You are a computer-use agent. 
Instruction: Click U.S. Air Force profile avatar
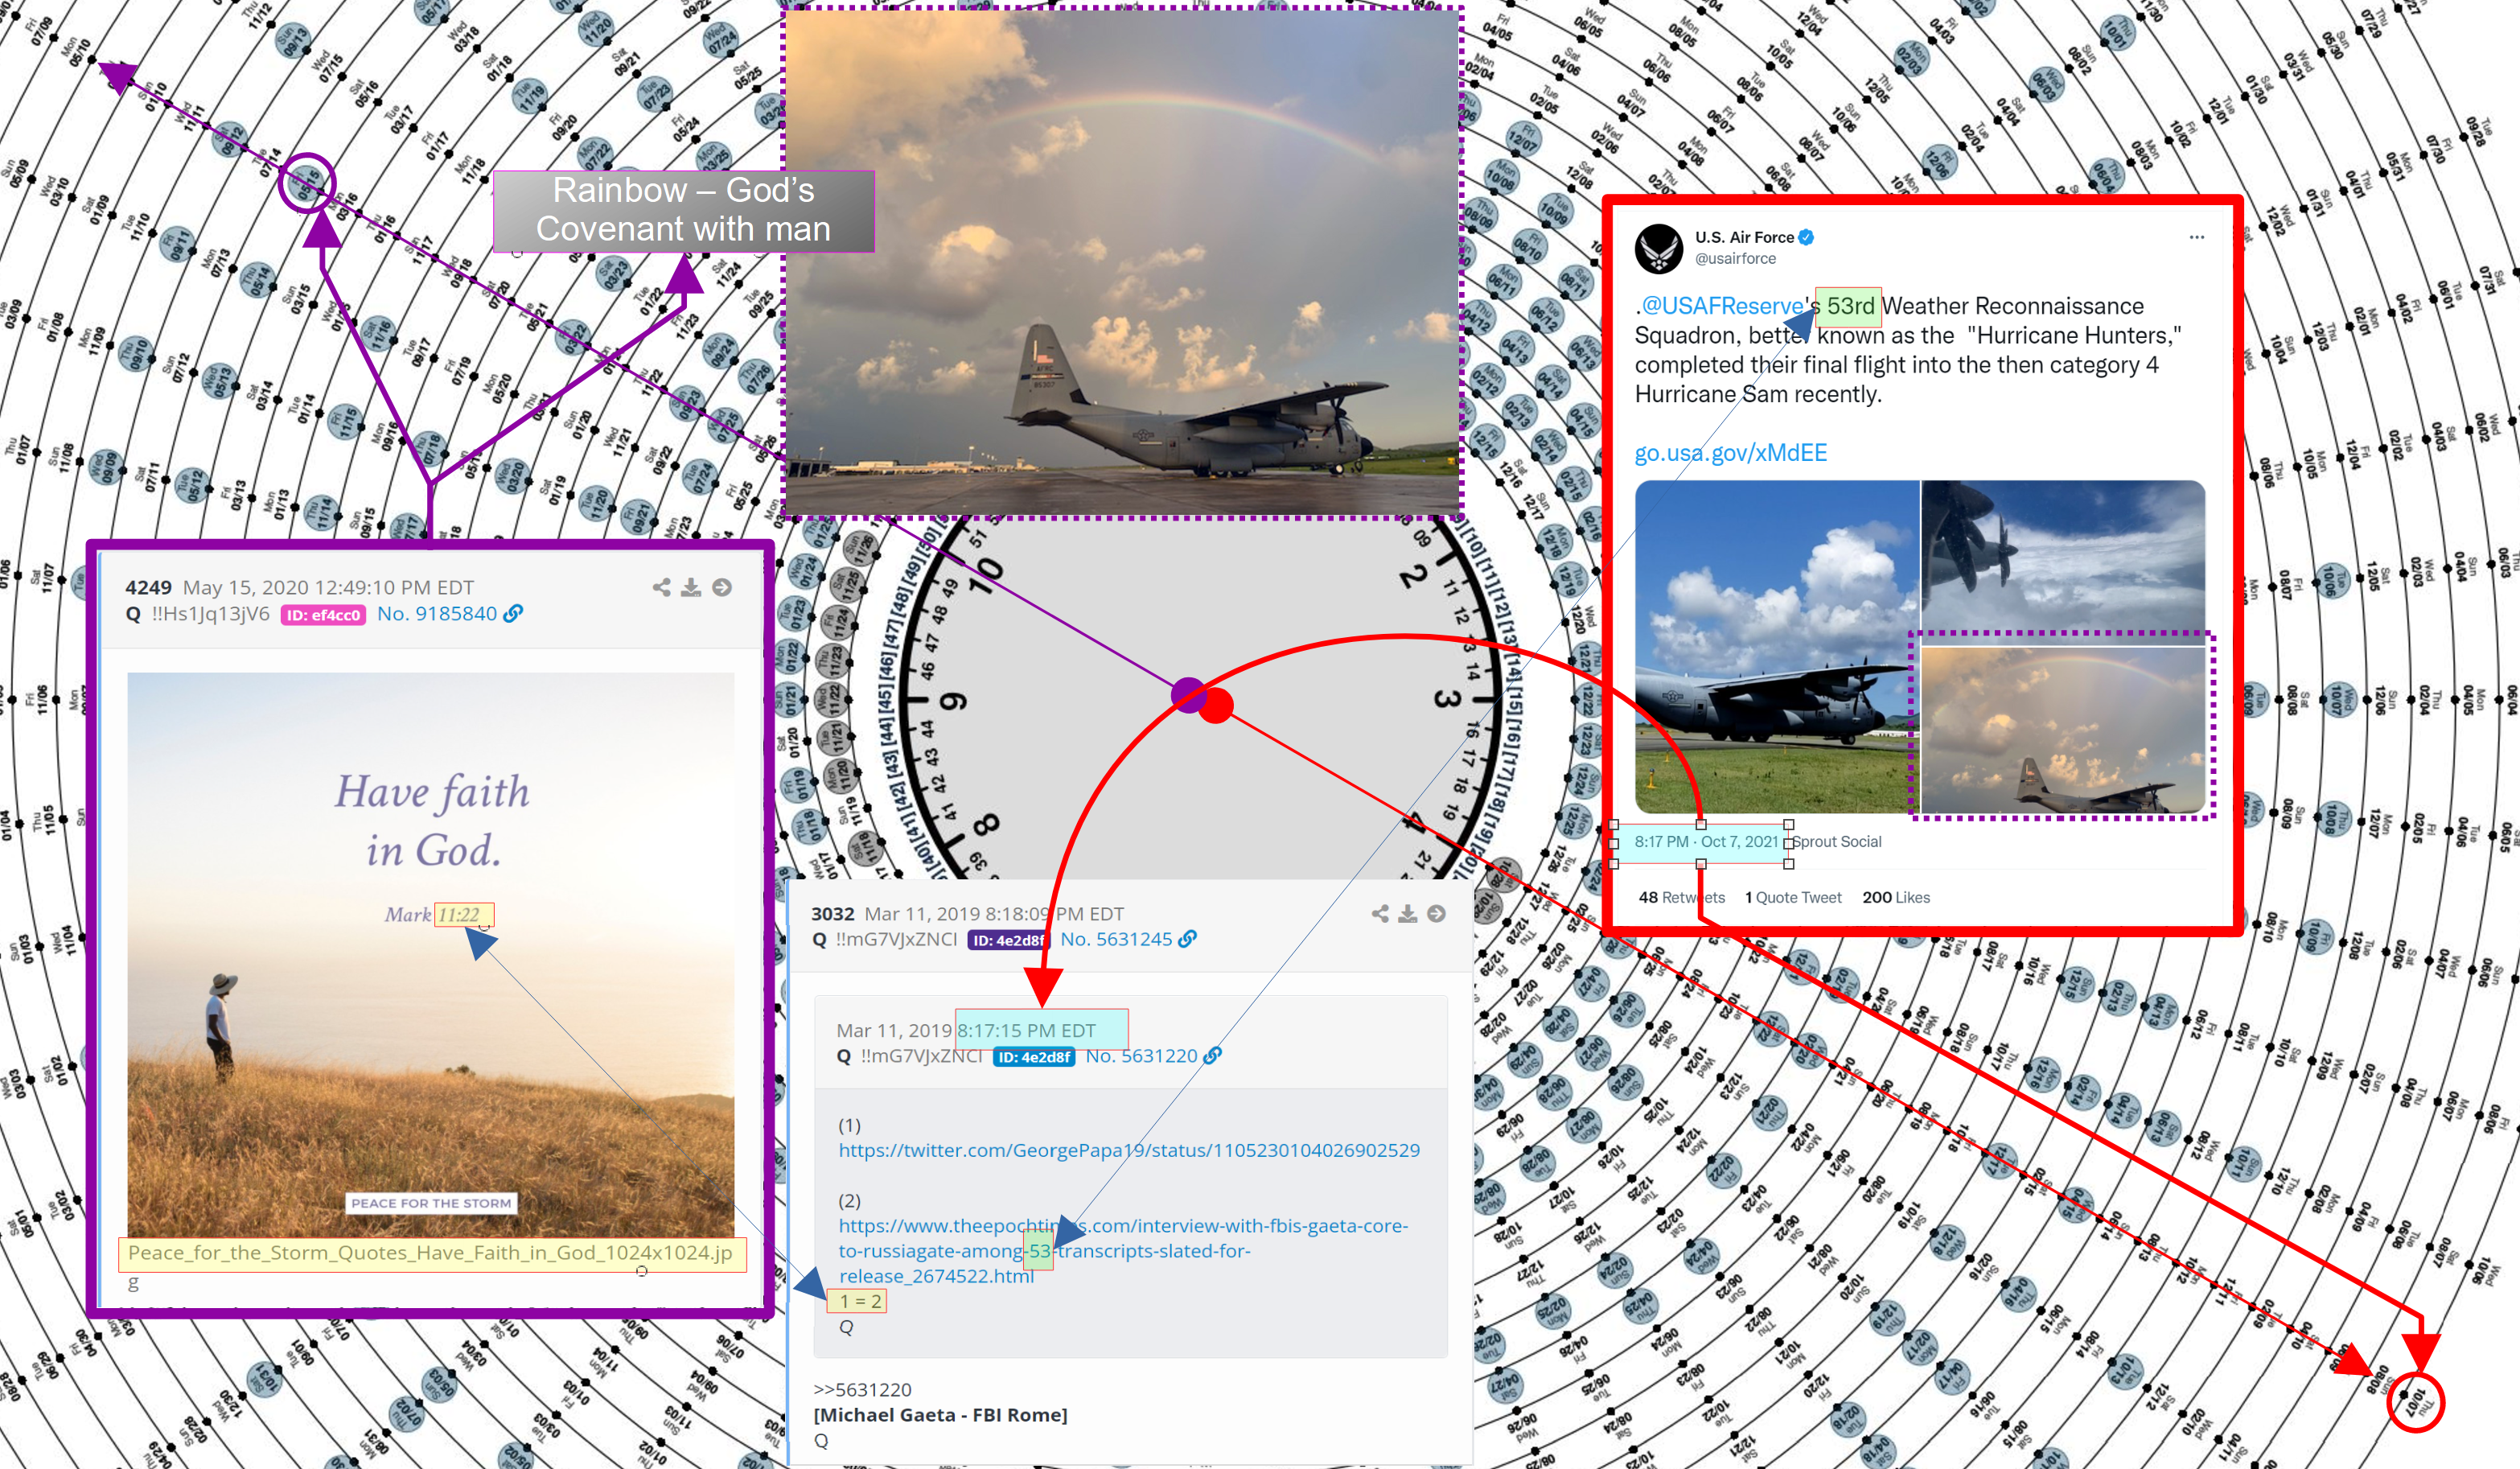click(1659, 248)
